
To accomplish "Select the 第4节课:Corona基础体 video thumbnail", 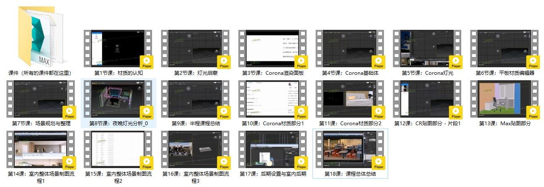I will click(350, 49).
